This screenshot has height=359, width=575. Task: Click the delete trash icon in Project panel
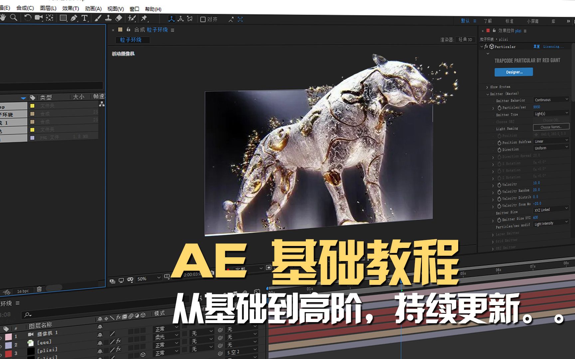(x=39, y=289)
